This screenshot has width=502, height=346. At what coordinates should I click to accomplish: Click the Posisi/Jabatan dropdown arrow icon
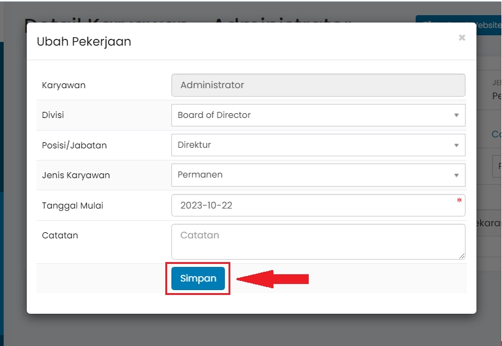(456, 145)
